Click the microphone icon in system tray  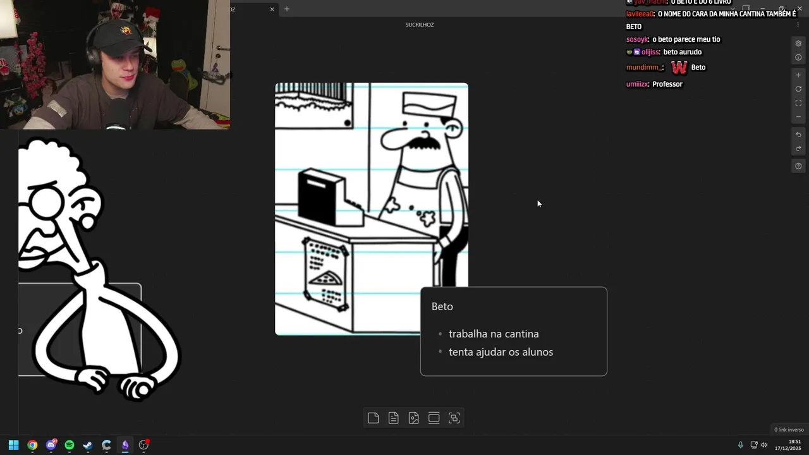pyautogui.click(x=740, y=445)
